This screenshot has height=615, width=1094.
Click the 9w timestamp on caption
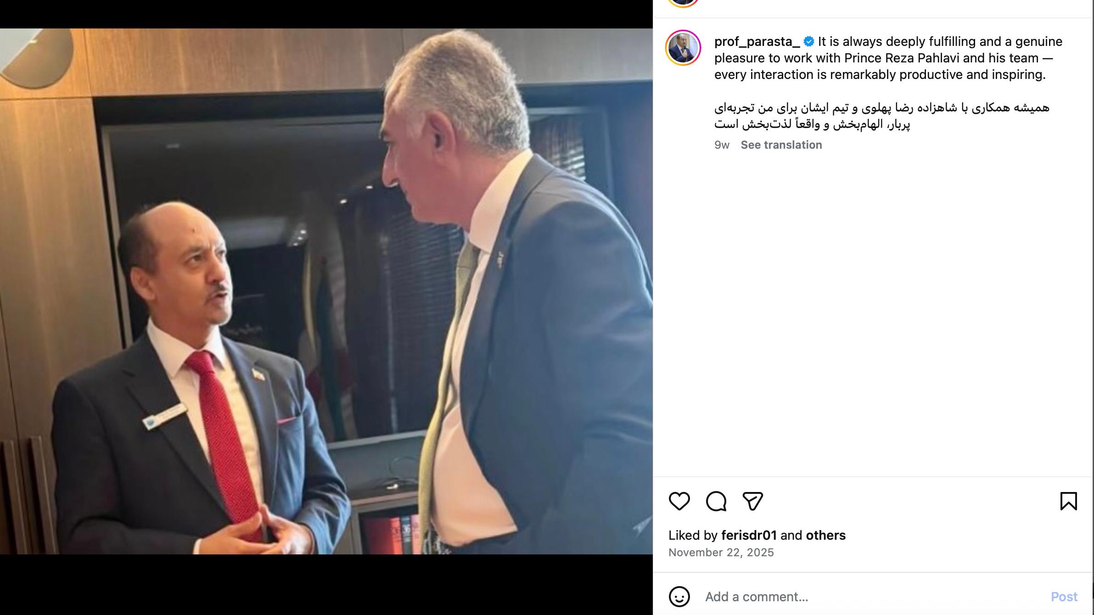[722, 145]
